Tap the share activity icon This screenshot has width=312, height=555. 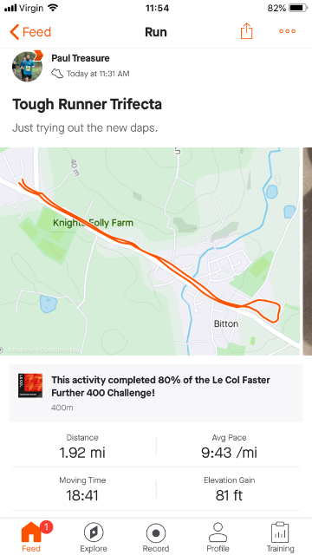[246, 31]
